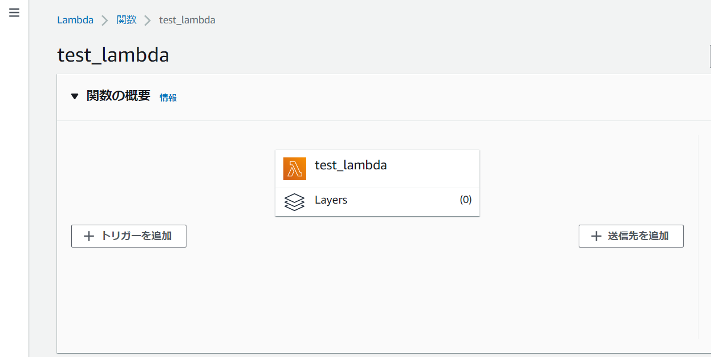Image resolution: width=711 pixels, height=357 pixels.
Task: Click the test_lambda page title
Action: (113, 55)
